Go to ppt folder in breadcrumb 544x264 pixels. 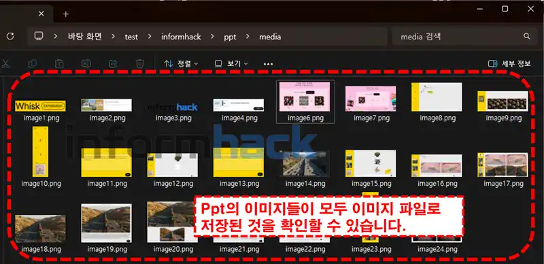click(x=230, y=37)
